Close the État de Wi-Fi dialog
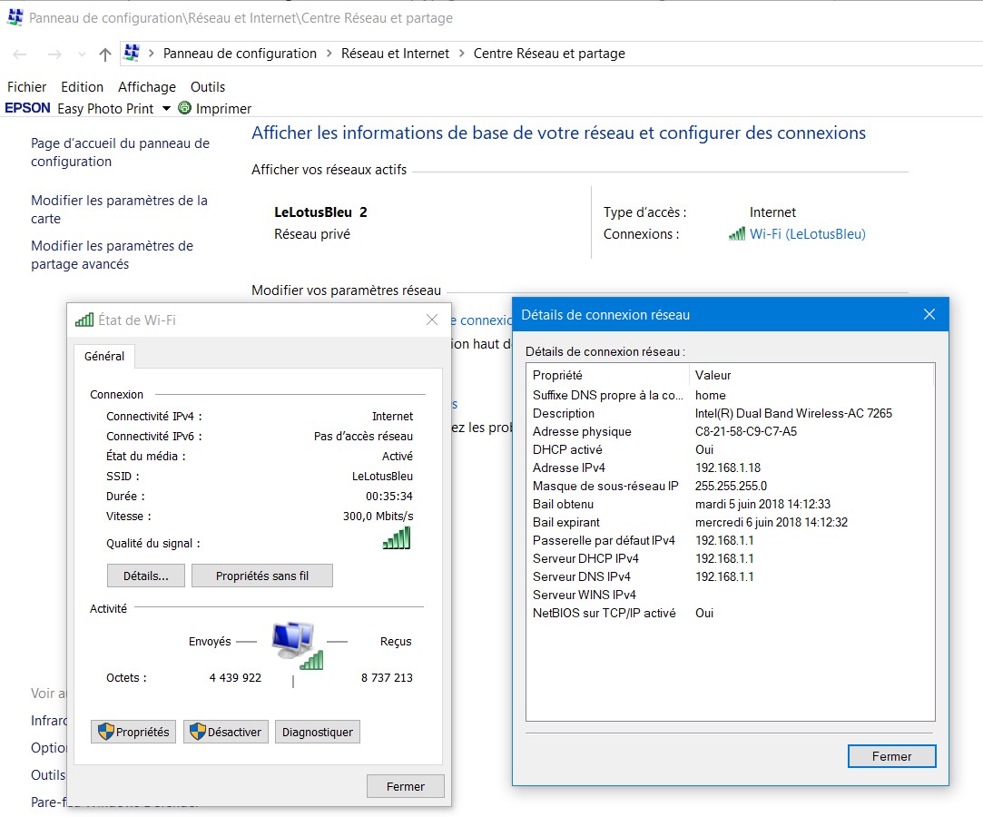This screenshot has width=983, height=817. coord(432,320)
